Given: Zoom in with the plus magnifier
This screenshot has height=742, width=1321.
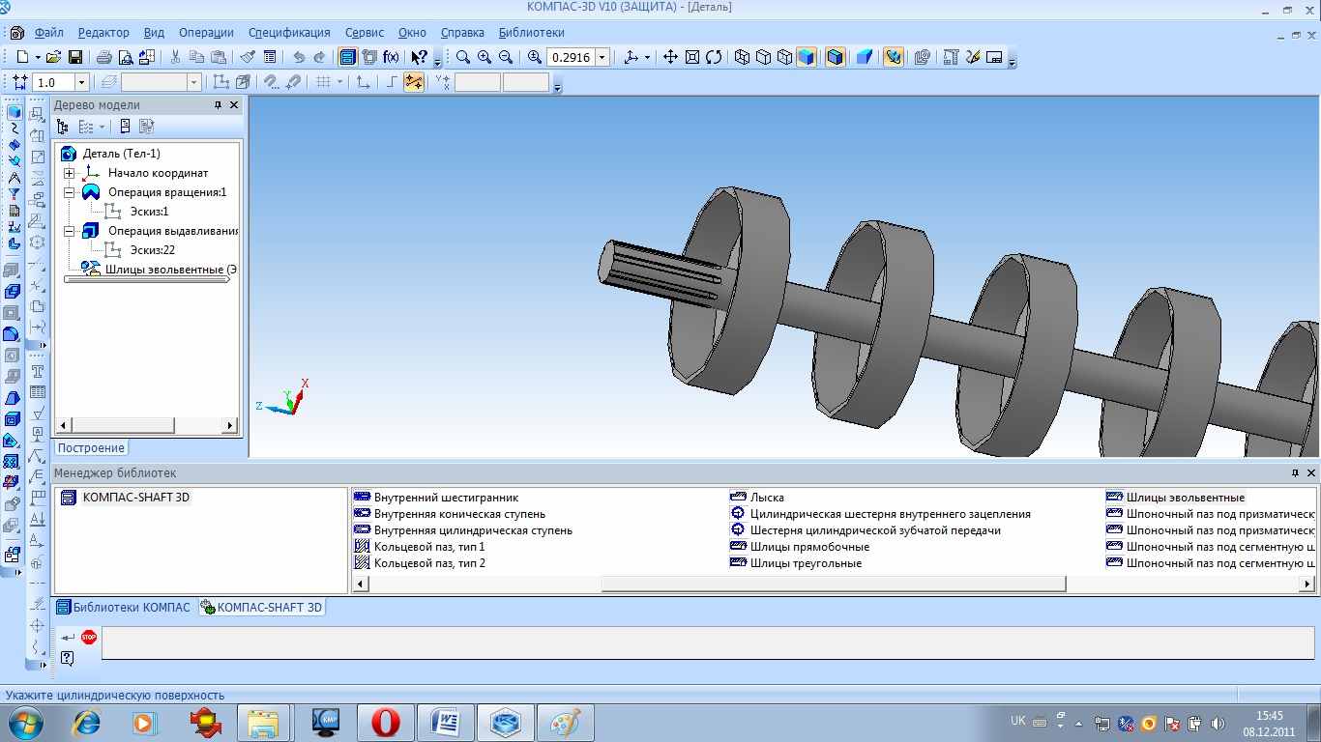Looking at the screenshot, I should point(484,57).
